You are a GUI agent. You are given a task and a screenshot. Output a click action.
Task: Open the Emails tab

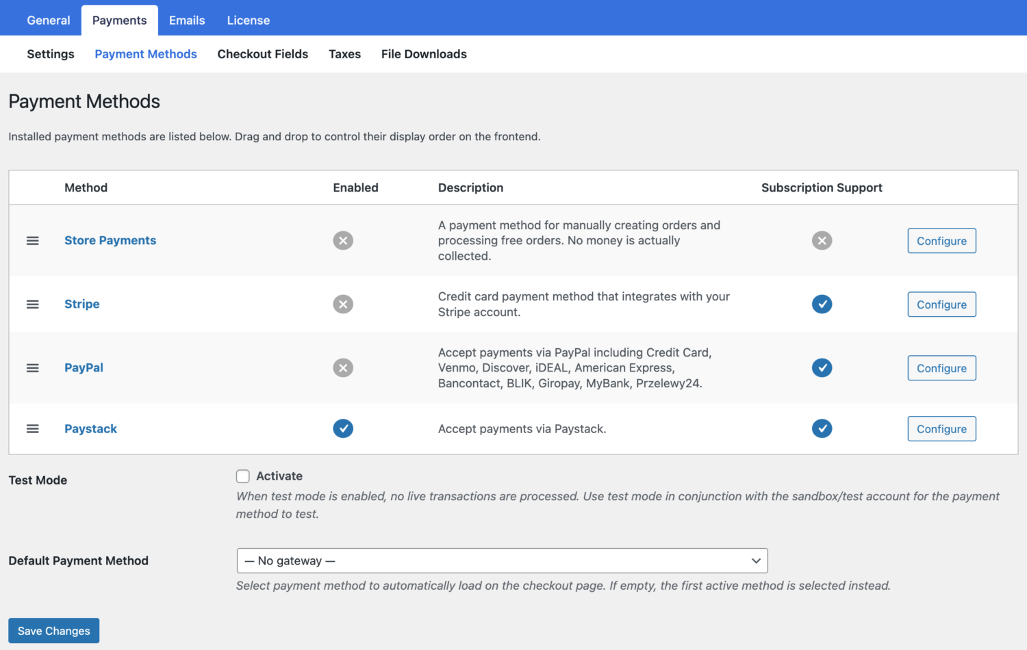[x=187, y=21]
